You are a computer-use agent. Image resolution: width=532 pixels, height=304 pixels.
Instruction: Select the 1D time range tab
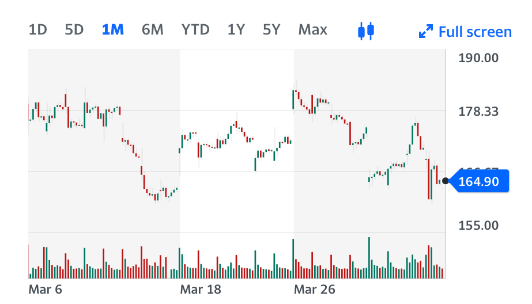pos(38,30)
